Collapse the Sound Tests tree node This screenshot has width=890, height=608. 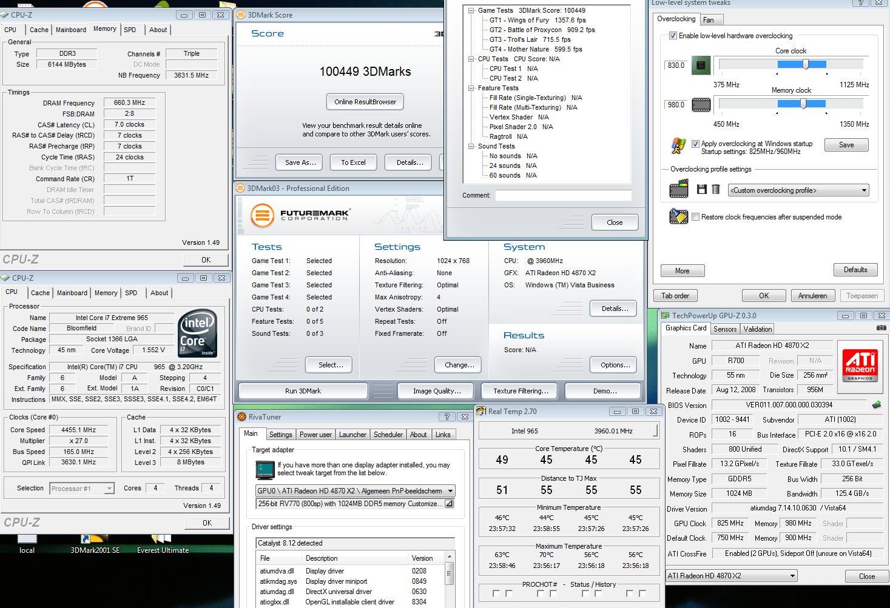pos(471,146)
